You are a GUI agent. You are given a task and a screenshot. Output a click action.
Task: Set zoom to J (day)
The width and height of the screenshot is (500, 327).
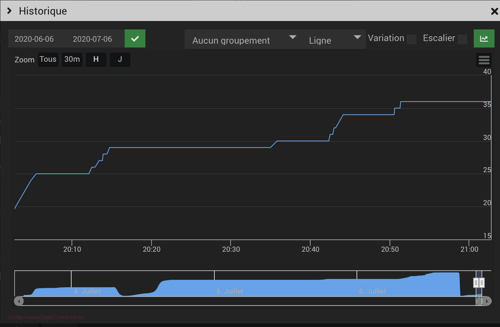pyautogui.click(x=120, y=59)
